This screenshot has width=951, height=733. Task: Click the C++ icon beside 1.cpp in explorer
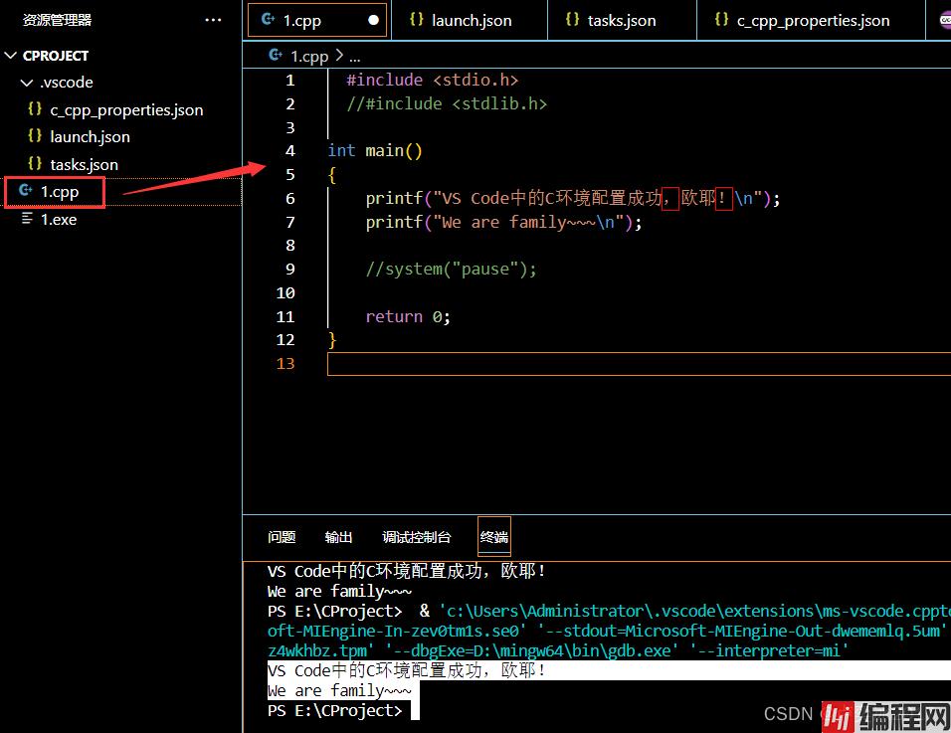(25, 191)
